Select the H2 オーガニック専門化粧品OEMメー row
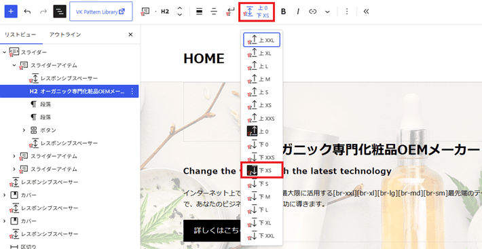The image size is (482, 249). coord(69,91)
